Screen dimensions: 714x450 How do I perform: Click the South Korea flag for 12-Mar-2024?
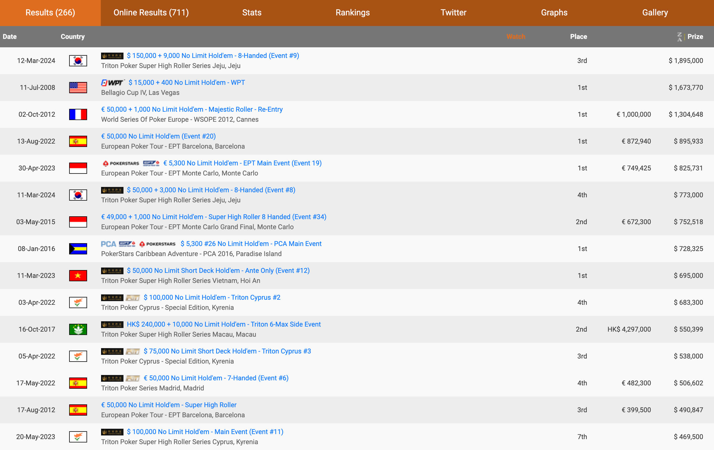78,61
